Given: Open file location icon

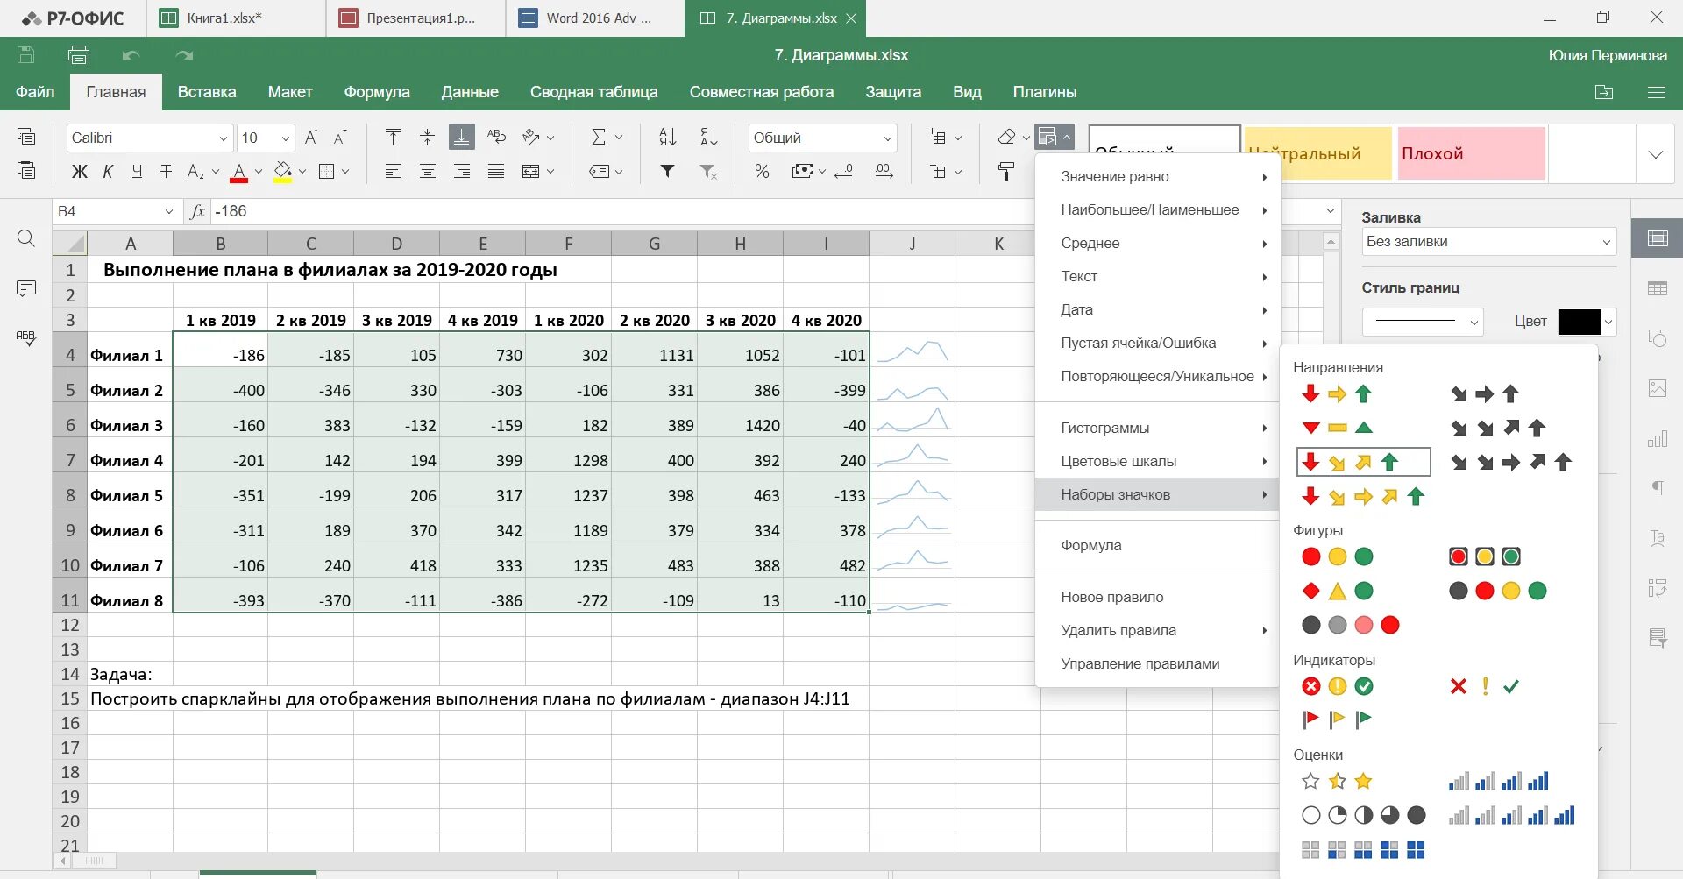Looking at the screenshot, I should click(x=1604, y=92).
